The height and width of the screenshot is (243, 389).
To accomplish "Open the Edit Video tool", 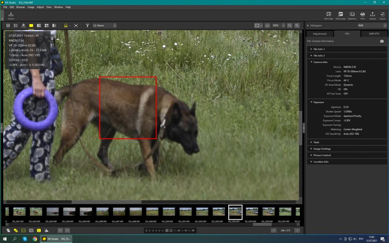I will tap(329, 16).
